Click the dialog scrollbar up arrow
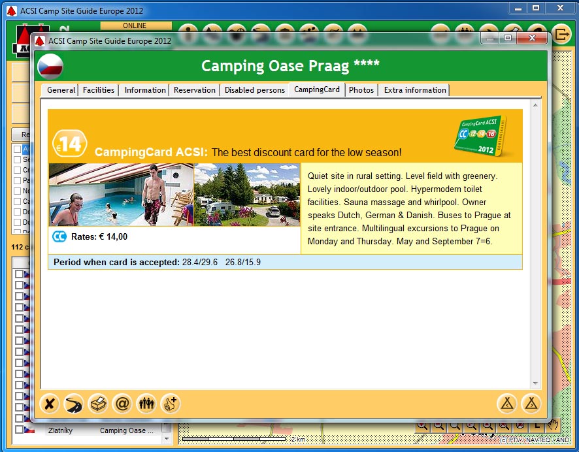The image size is (579, 452). click(x=535, y=106)
